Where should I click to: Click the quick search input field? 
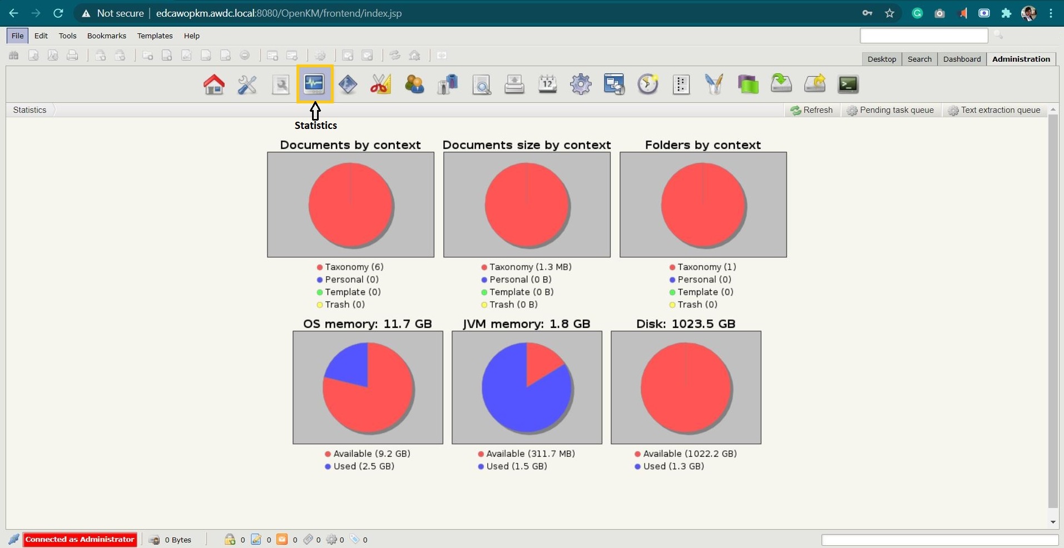[924, 36]
